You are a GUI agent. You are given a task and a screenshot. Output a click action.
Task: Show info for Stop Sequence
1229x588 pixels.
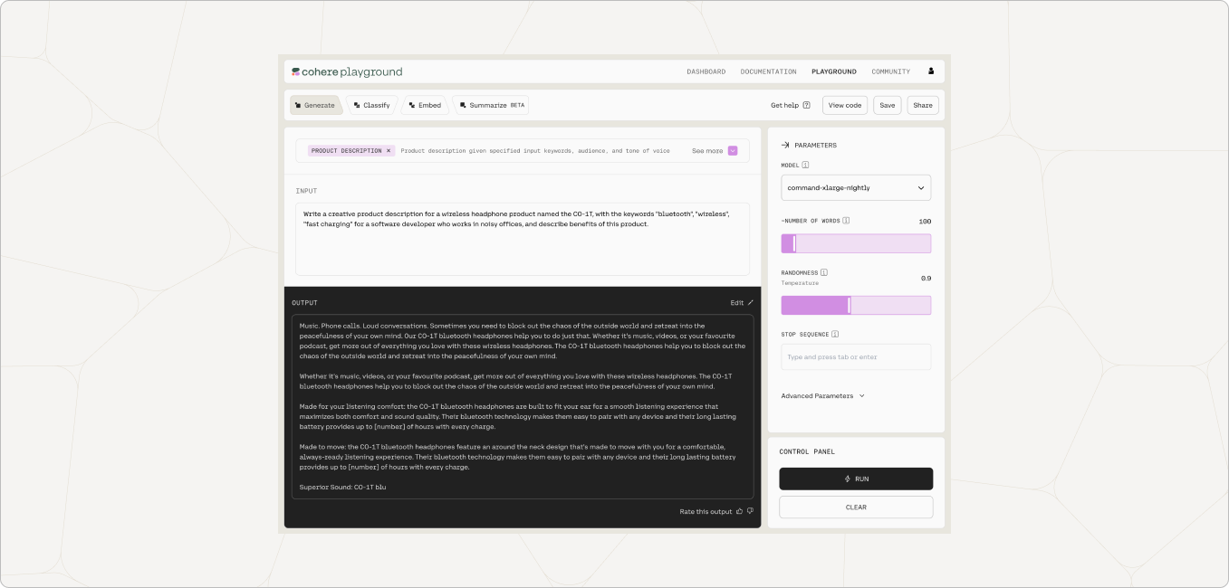click(835, 334)
